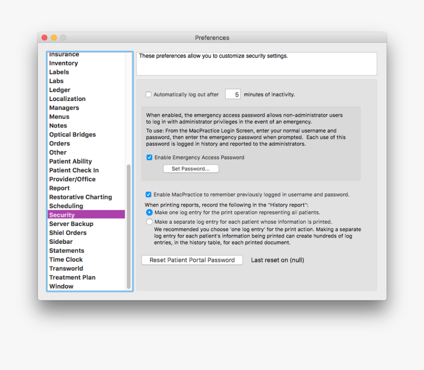Uncheck remembering previously logged in username and password
424x370 pixels.
pos(149,194)
